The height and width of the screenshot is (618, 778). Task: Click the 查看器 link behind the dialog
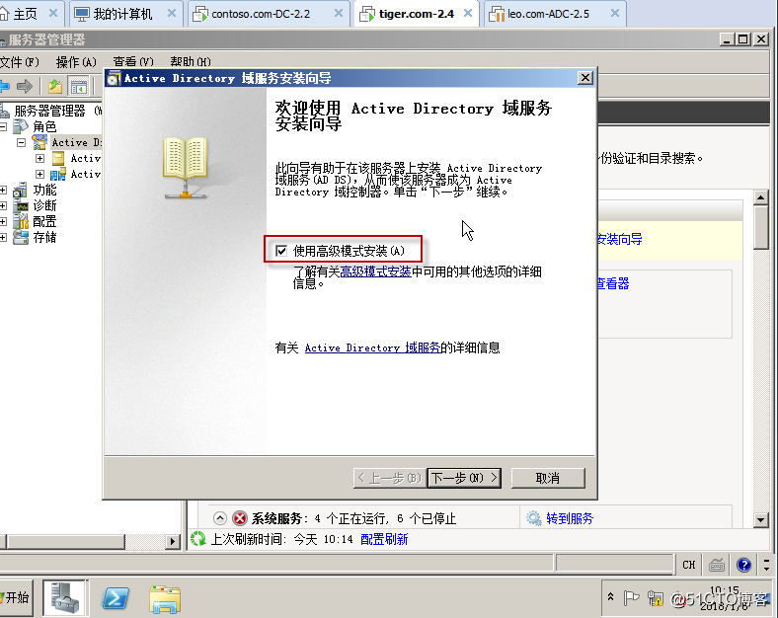613,283
